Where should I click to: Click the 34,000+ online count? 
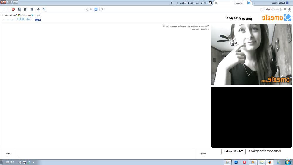24,19
